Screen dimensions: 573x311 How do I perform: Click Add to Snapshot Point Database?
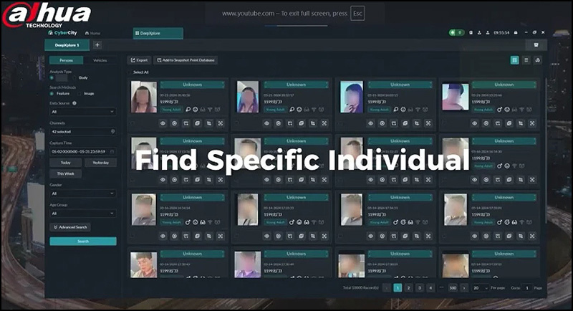pos(186,60)
